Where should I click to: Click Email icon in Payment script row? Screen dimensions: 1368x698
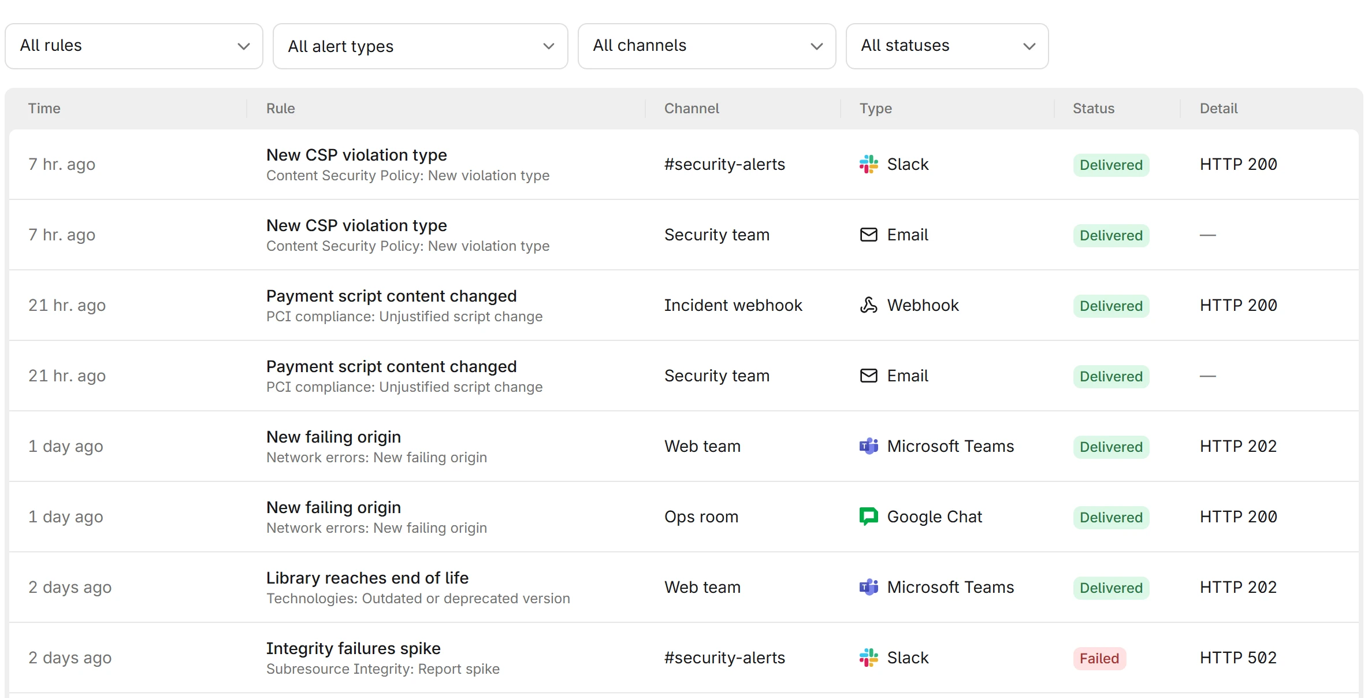868,376
